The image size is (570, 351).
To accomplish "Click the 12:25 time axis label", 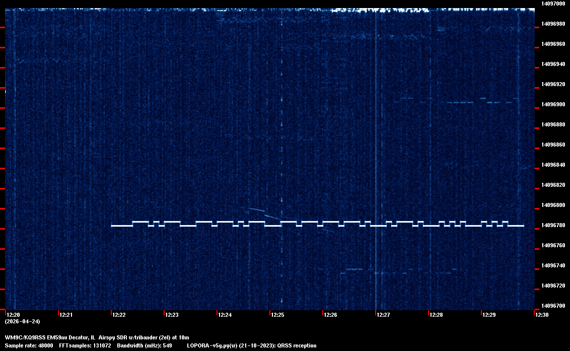I will 277,315.
